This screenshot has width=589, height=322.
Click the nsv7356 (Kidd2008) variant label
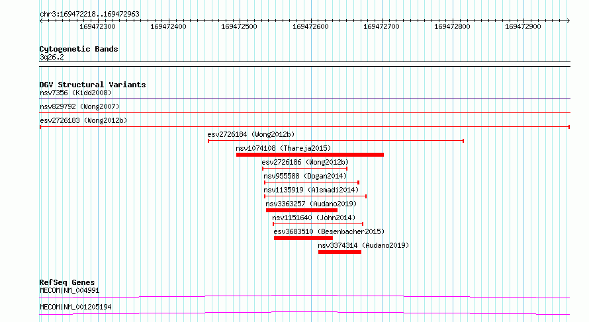point(75,93)
